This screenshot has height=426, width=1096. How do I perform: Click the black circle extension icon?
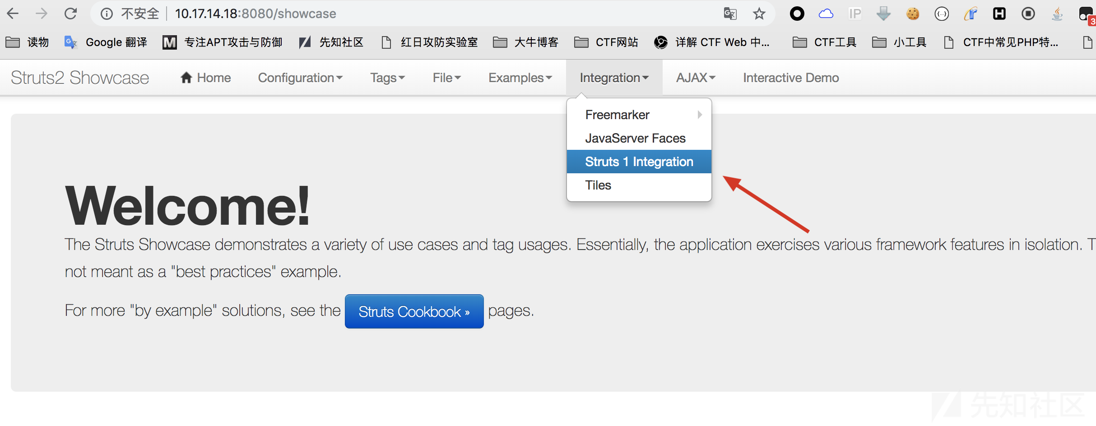click(797, 14)
